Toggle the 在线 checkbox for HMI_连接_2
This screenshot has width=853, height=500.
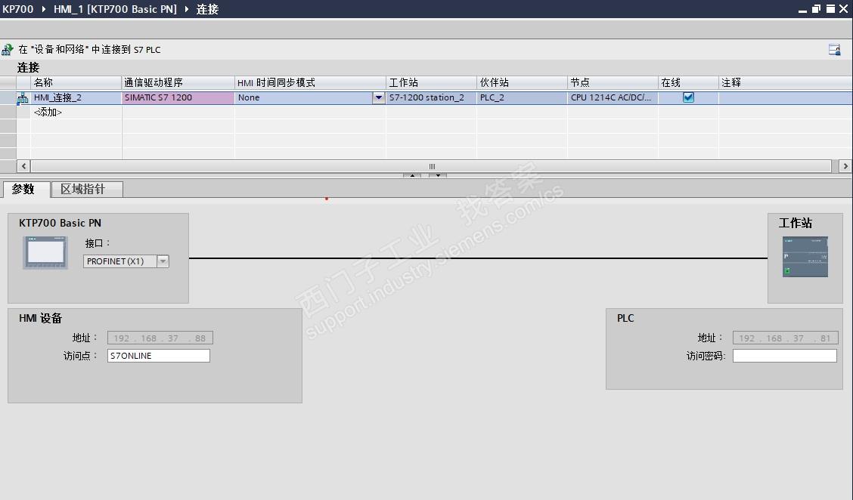688,97
